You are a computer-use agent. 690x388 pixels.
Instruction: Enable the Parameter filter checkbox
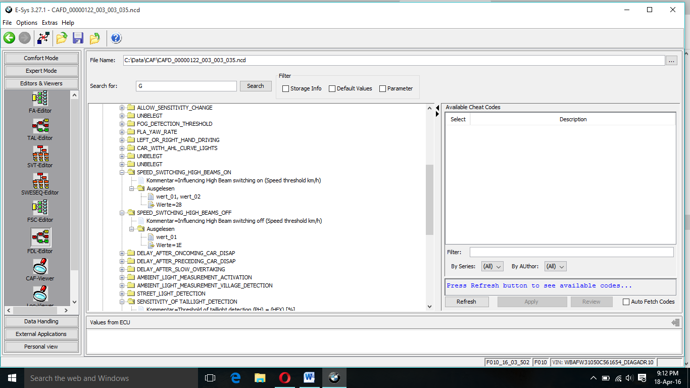383,88
